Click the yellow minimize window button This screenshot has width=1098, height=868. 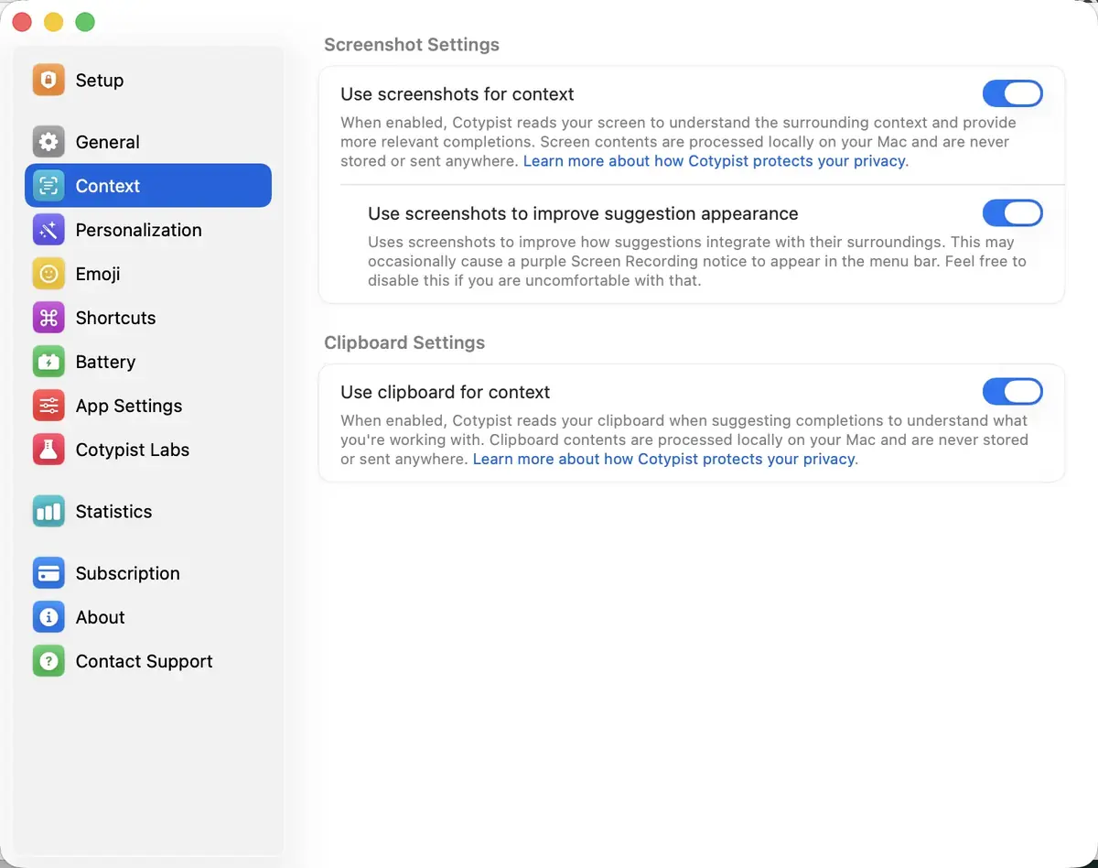click(54, 22)
